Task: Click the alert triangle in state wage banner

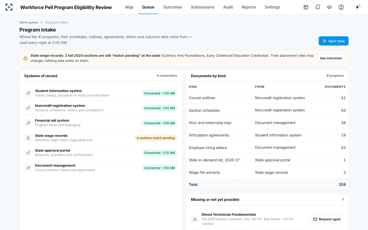Action: (x=26, y=58)
